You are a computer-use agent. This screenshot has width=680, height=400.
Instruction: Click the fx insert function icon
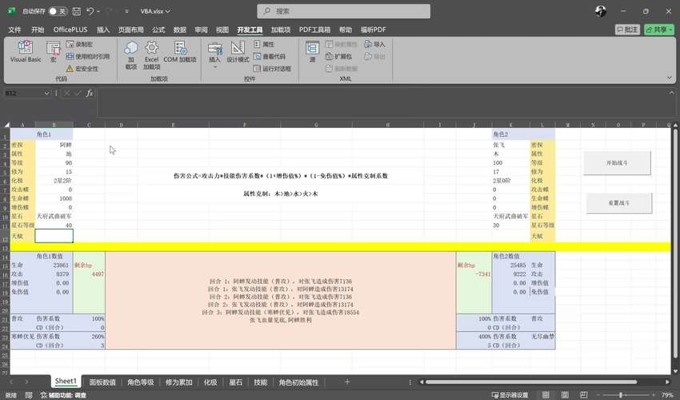coord(90,94)
